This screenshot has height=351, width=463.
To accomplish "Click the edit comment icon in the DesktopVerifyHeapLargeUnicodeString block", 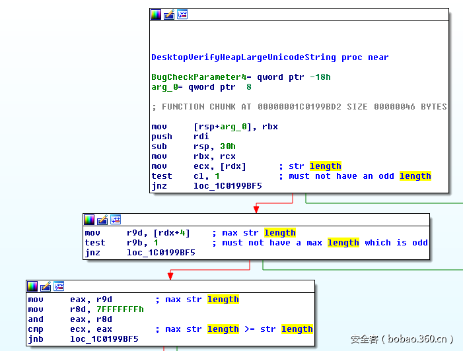I will tap(169, 15).
